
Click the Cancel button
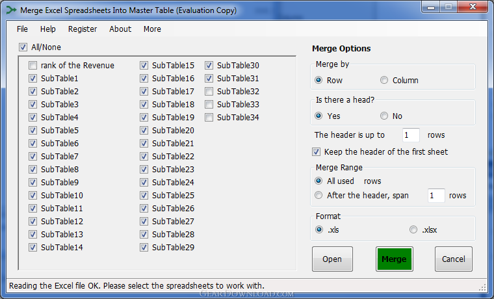[453, 259]
